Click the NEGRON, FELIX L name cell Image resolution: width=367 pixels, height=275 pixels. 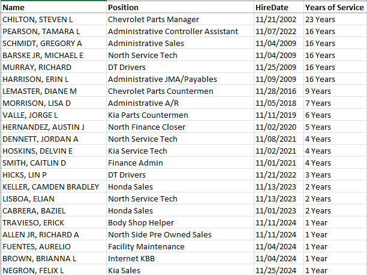coord(34,271)
